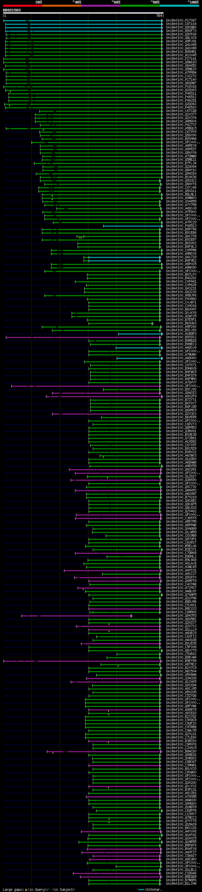Select the UniRef100_C5A927 label
202x892 pixels.
(181, 856)
